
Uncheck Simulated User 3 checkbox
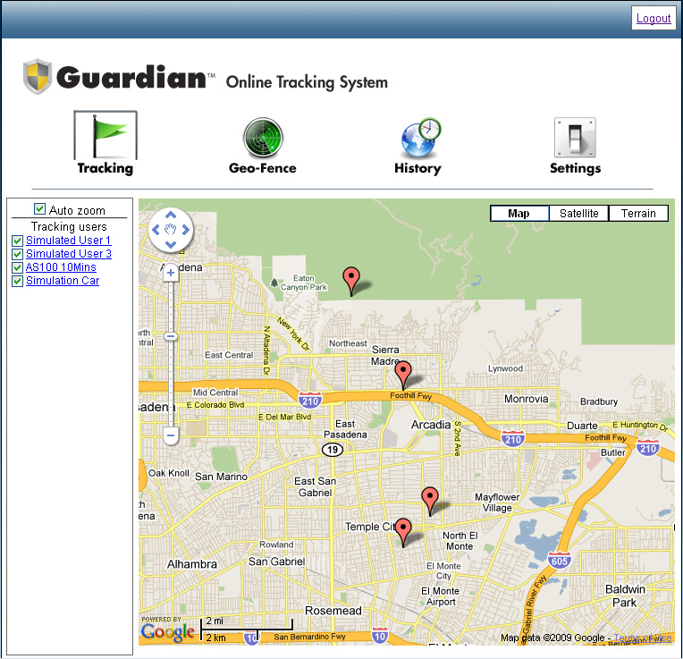[x=17, y=254]
